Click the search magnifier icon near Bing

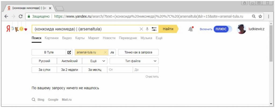tap(33, 100)
